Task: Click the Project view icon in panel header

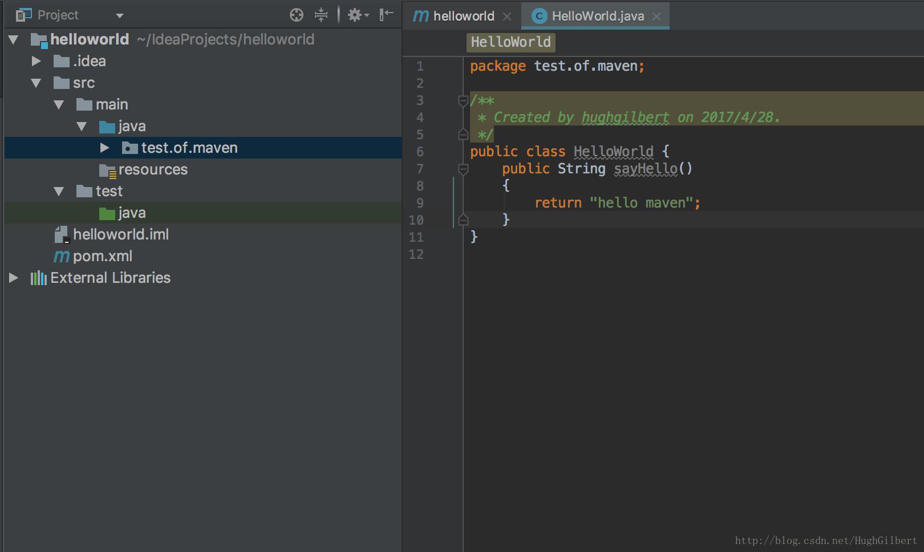Action: pos(23,15)
